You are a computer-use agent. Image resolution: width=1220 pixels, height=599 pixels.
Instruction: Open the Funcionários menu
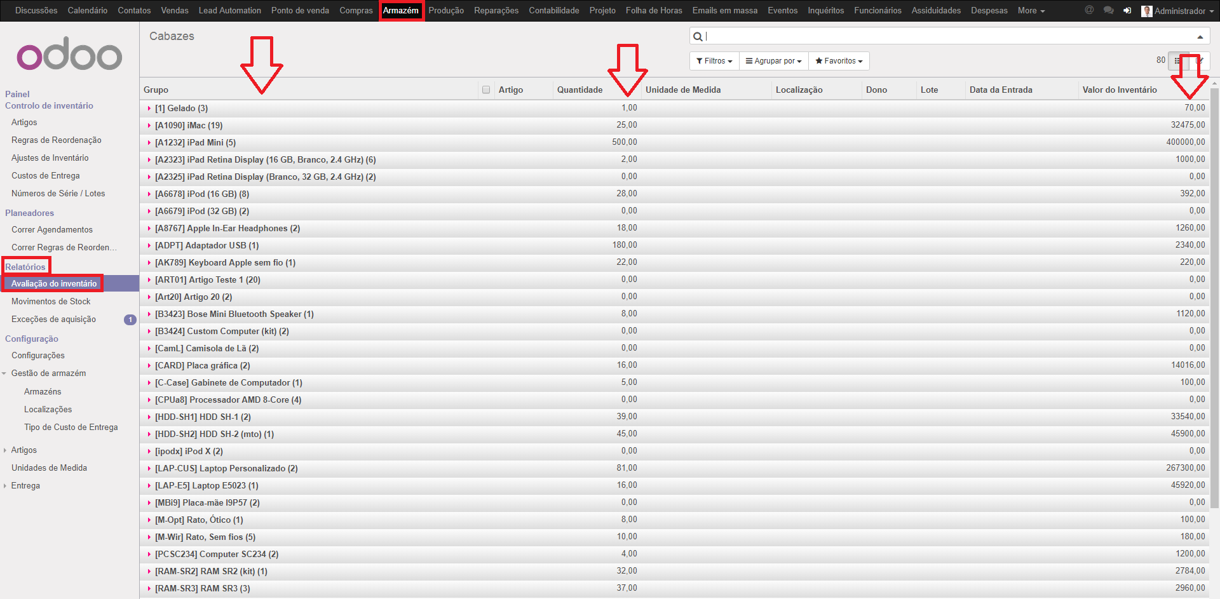878,10
